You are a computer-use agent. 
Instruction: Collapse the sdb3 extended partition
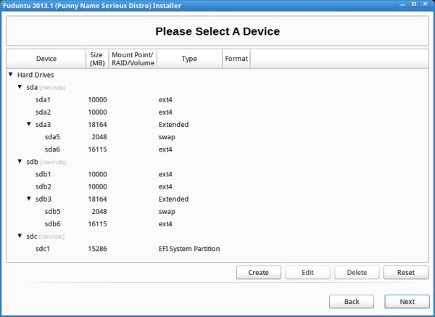pos(29,199)
